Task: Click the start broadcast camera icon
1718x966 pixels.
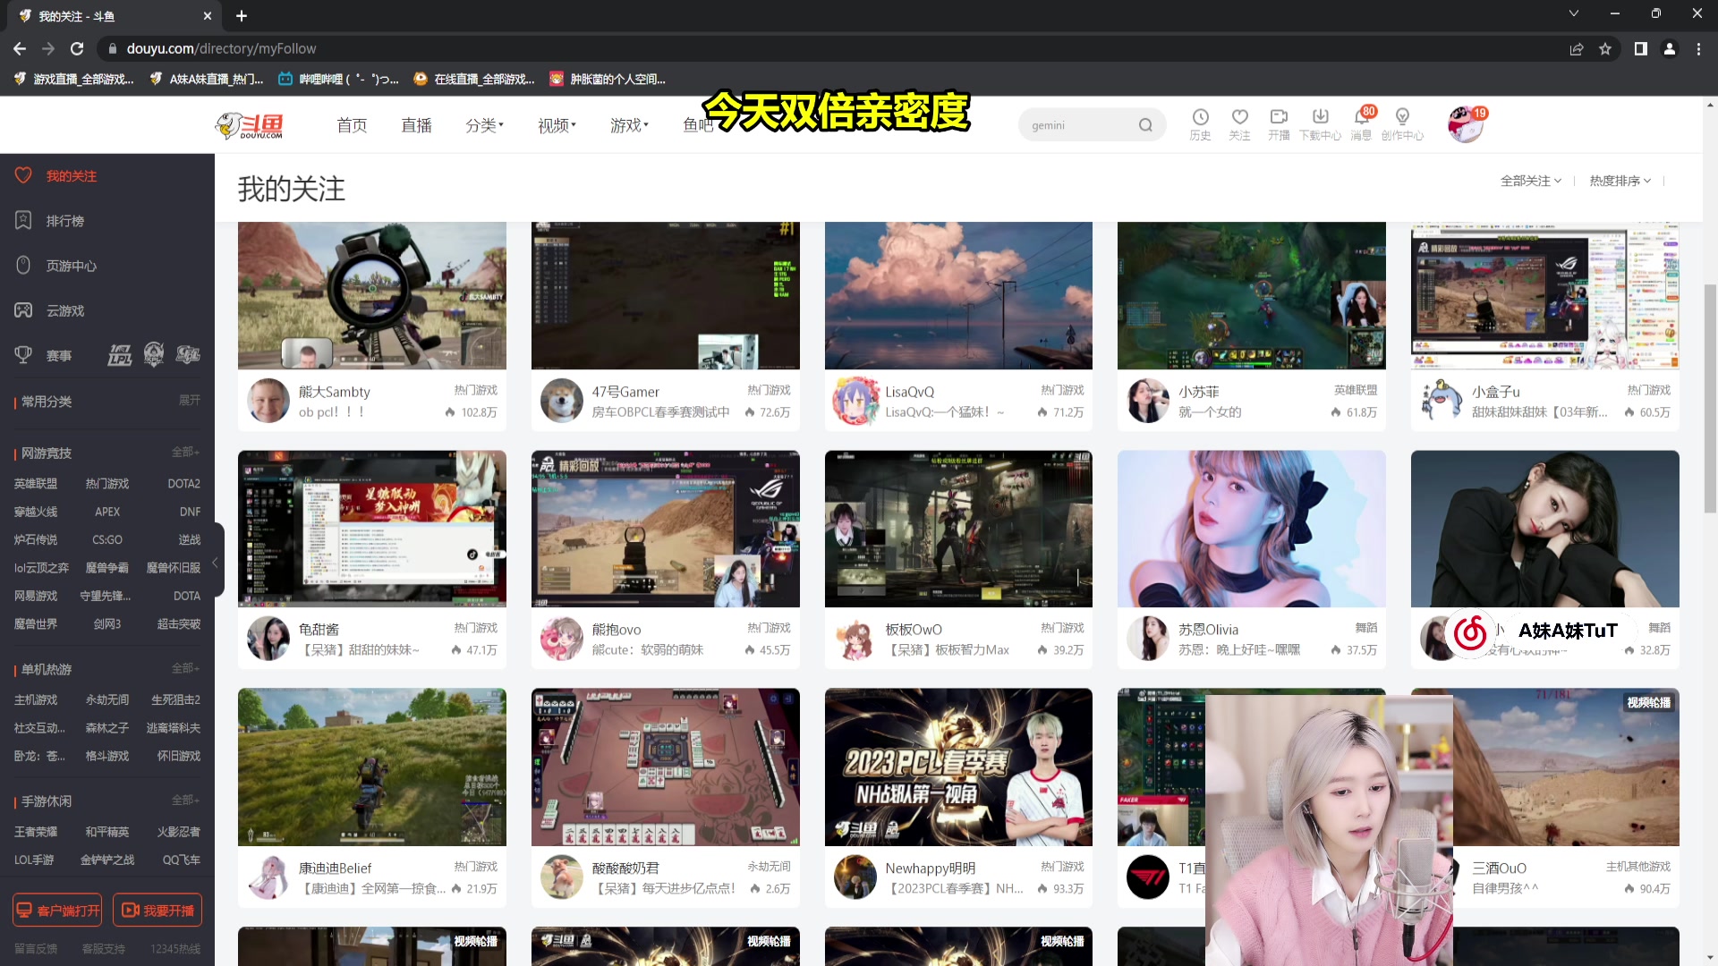Action: pos(1279,117)
